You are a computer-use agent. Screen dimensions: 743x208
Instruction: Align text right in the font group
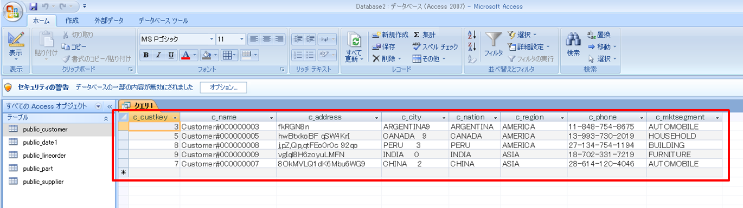(x=279, y=39)
